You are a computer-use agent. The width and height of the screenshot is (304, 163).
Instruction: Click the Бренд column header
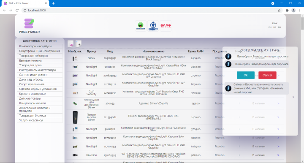92,52
